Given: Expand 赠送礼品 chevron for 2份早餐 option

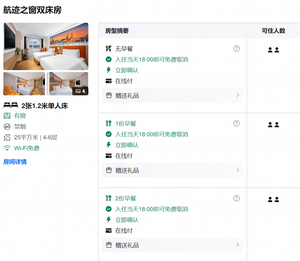Looking at the screenshot, I should click(237, 245).
